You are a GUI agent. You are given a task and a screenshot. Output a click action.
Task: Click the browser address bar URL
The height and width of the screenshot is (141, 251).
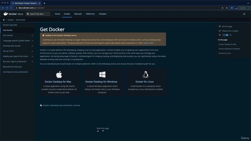tap(31, 8)
